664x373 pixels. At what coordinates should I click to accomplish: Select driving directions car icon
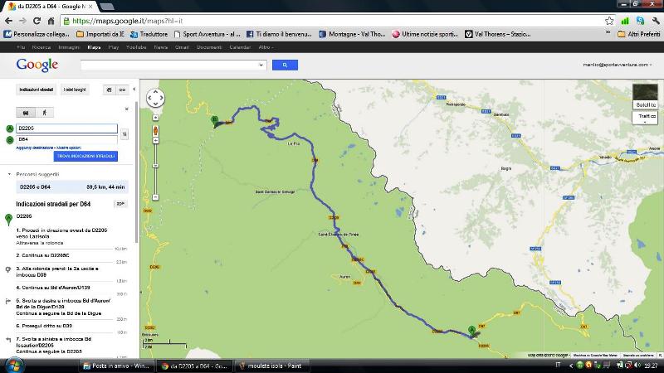click(x=26, y=112)
